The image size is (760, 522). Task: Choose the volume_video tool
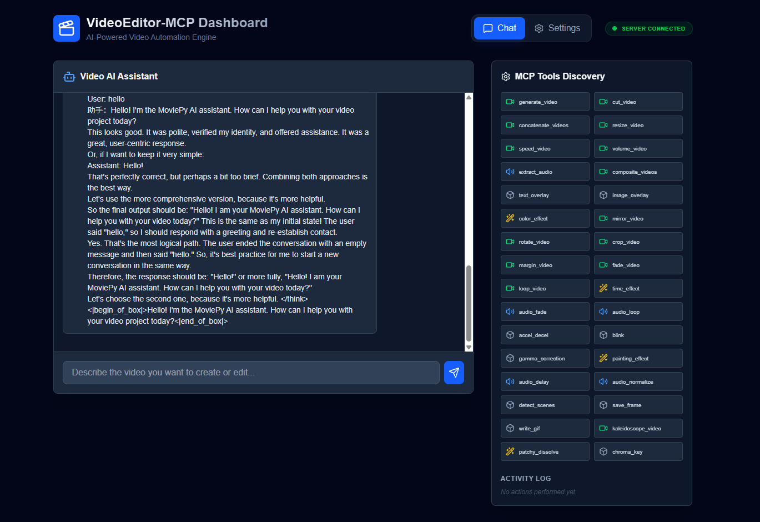click(x=638, y=148)
